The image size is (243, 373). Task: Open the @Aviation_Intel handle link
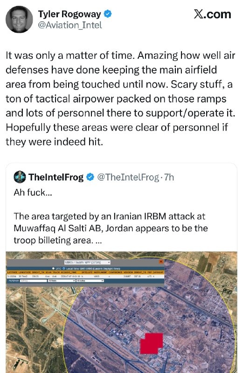[x=70, y=25]
